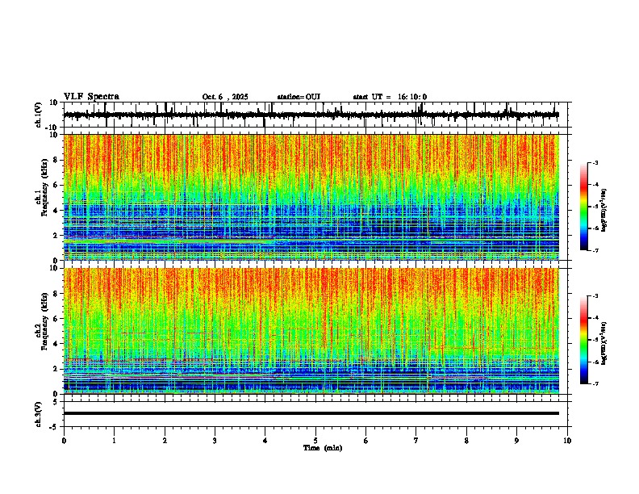Click the -7 tick on ch.1 color bar

pyautogui.click(x=595, y=250)
